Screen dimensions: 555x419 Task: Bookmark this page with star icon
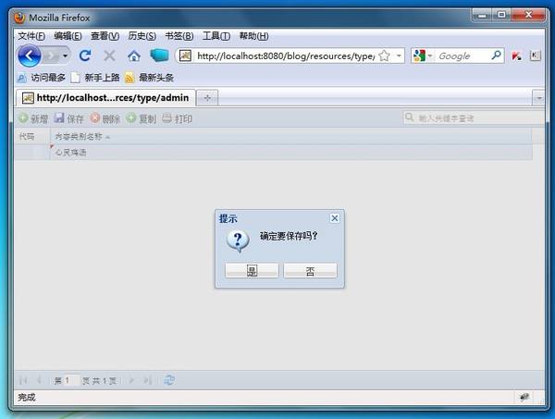click(384, 55)
